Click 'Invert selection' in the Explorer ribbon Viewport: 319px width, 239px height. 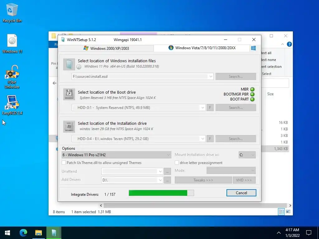272,67
